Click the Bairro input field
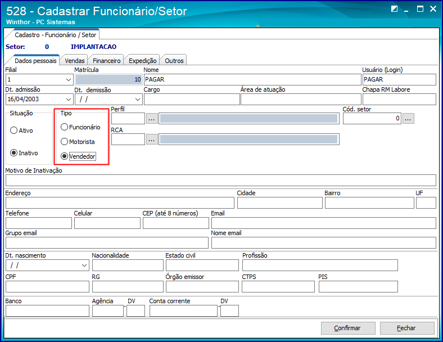 pyautogui.click(x=369, y=203)
